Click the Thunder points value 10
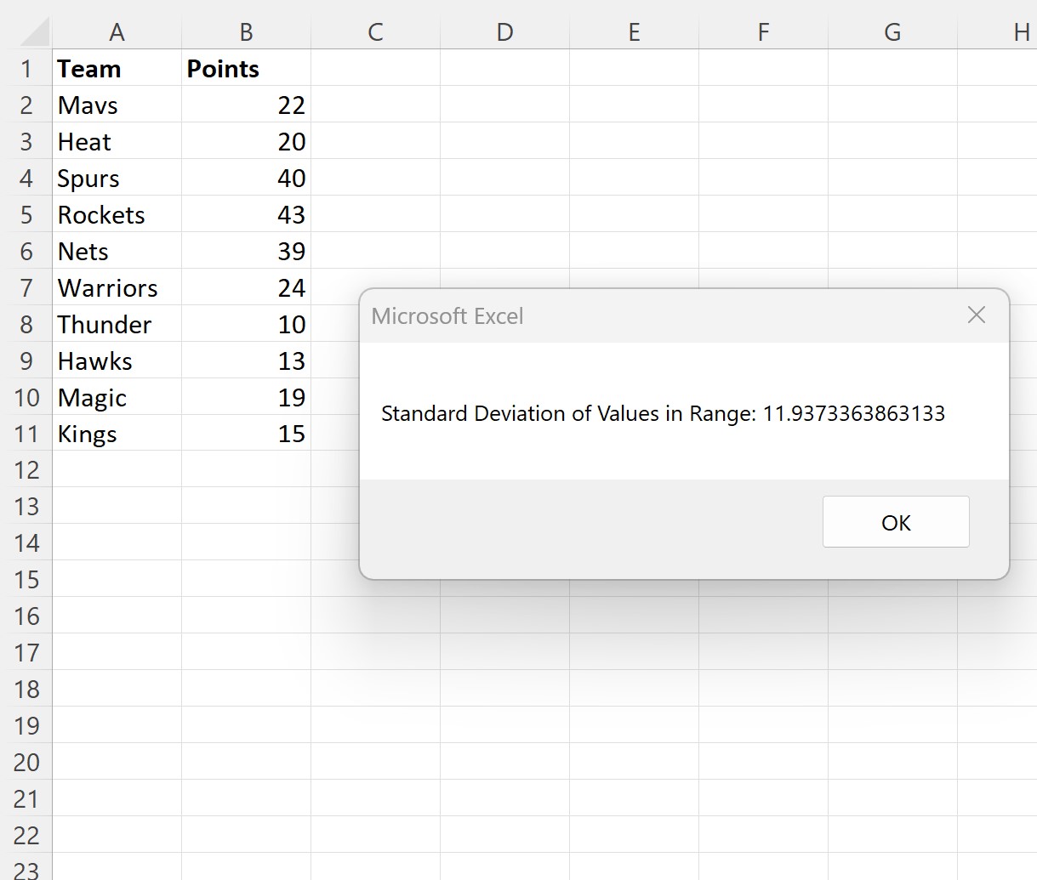This screenshot has width=1037, height=880. coord(247,324)
